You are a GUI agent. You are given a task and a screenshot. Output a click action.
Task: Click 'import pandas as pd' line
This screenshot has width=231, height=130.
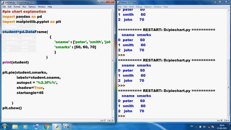click(x=22, y=17)
